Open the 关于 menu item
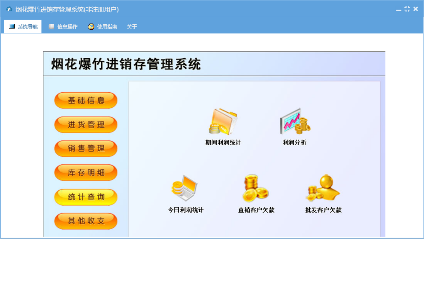Viewport: 424px width, 281px height. 132,27
